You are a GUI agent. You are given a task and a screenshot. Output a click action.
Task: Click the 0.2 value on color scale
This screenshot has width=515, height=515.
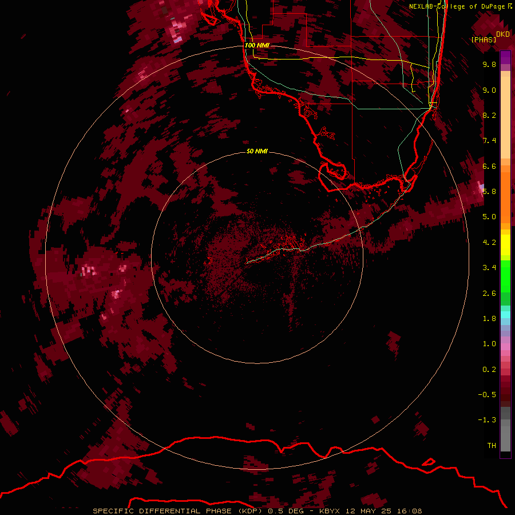click(489, 370)
